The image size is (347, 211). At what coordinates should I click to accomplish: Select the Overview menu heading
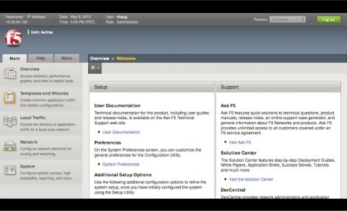click(x=30, y=69)
